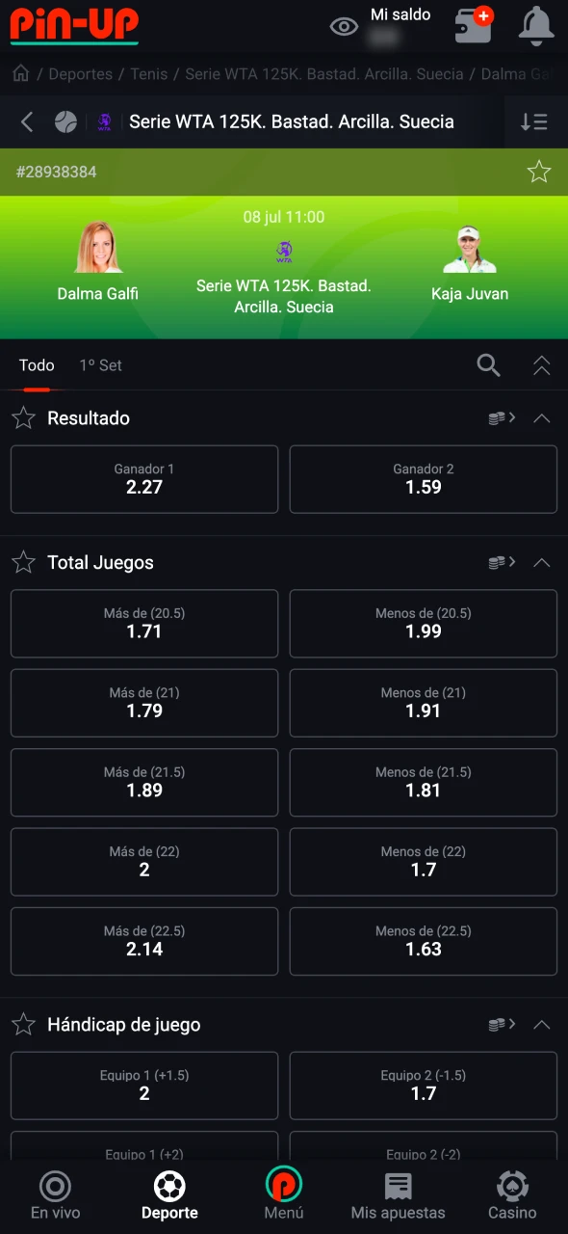Search markets with magnifier icon
The image size is (568, 1234).
tap(489, 365)
